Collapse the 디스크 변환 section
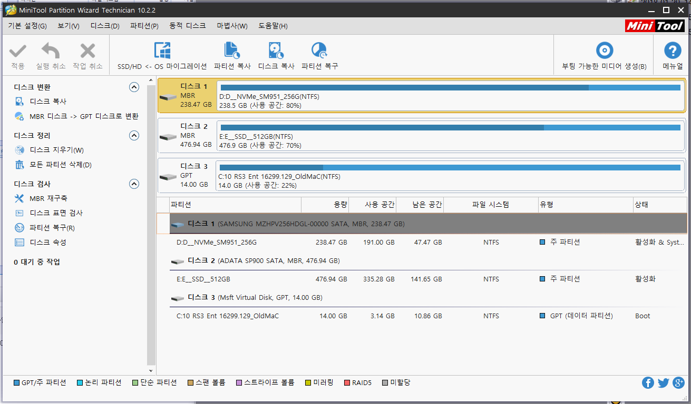 [x=134, y=87]
